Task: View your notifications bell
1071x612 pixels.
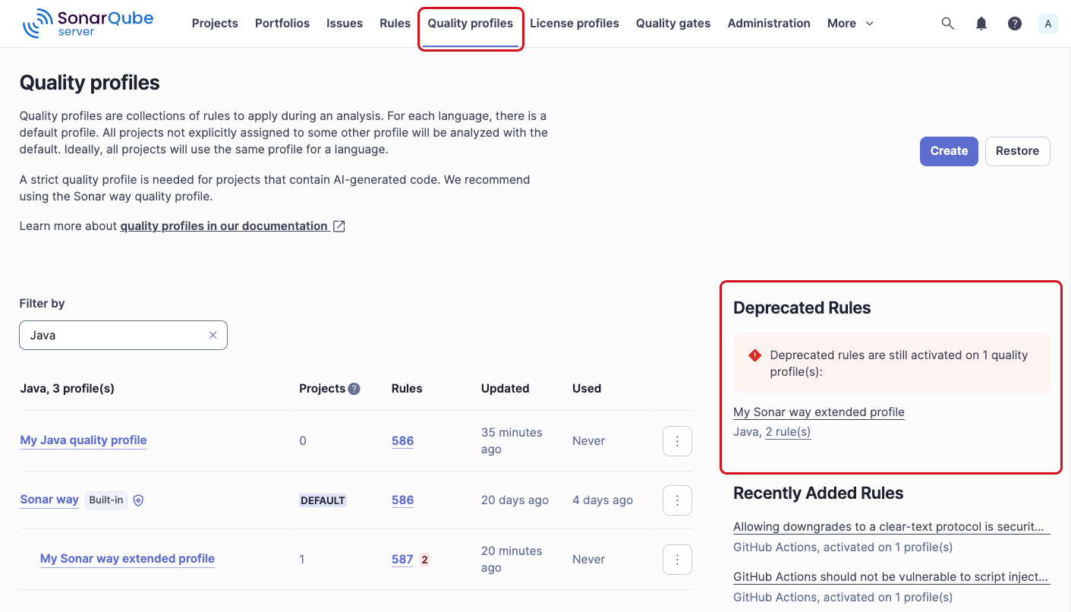Action: pyautogui.click(x=981, y=23)
